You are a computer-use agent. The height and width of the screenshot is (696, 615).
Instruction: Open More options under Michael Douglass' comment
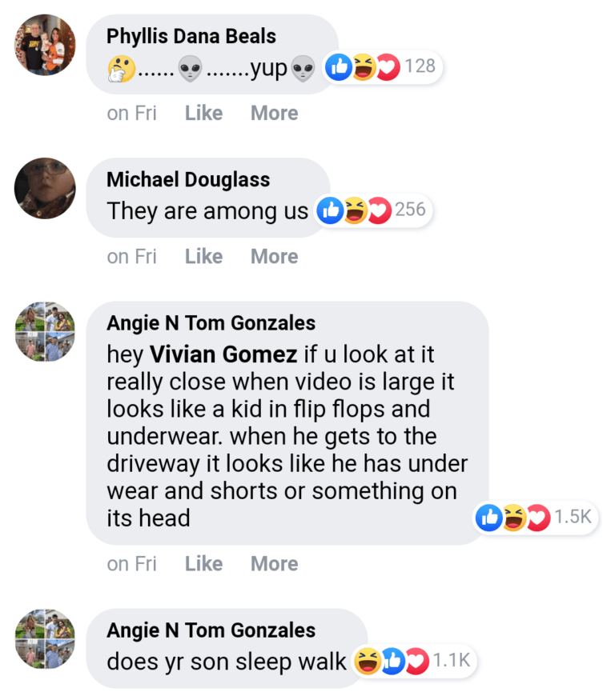coord(274,257)
